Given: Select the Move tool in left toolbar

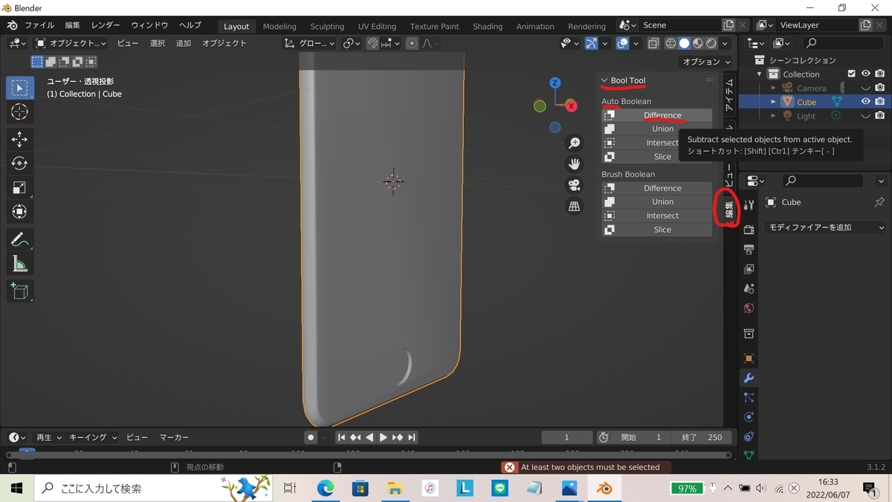Looking at the screenshot, I should (x=20, y=139).
